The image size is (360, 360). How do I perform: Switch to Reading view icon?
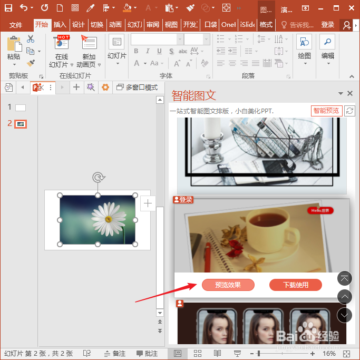pos(217,353)
